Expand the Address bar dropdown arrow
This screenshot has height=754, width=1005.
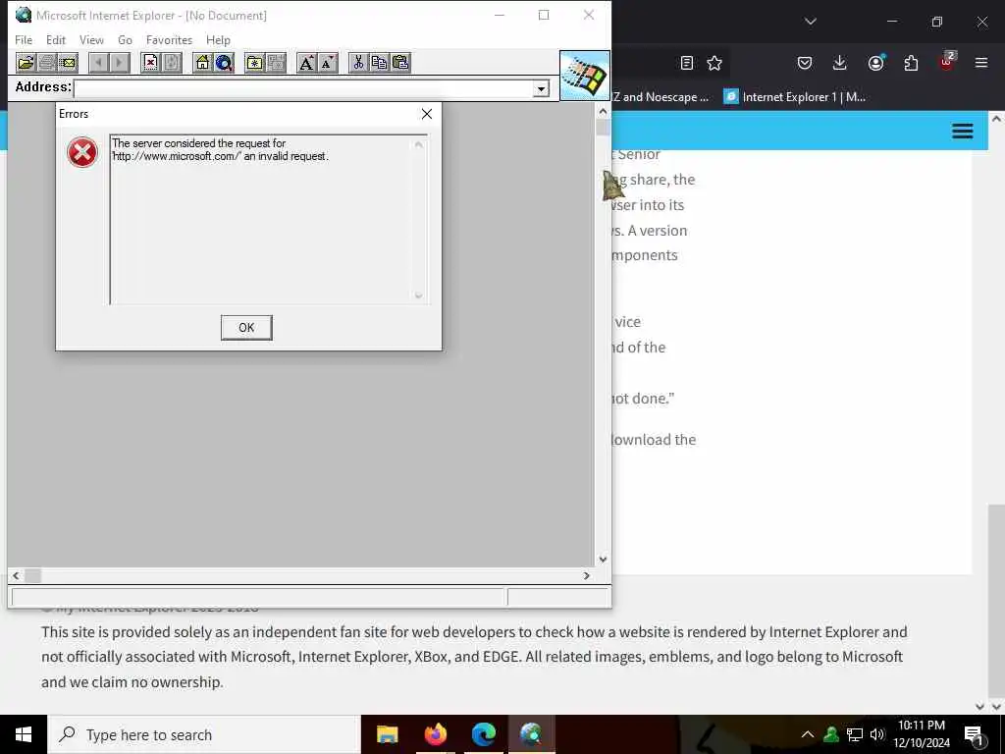pyautogui.click(x=541, y=88)
